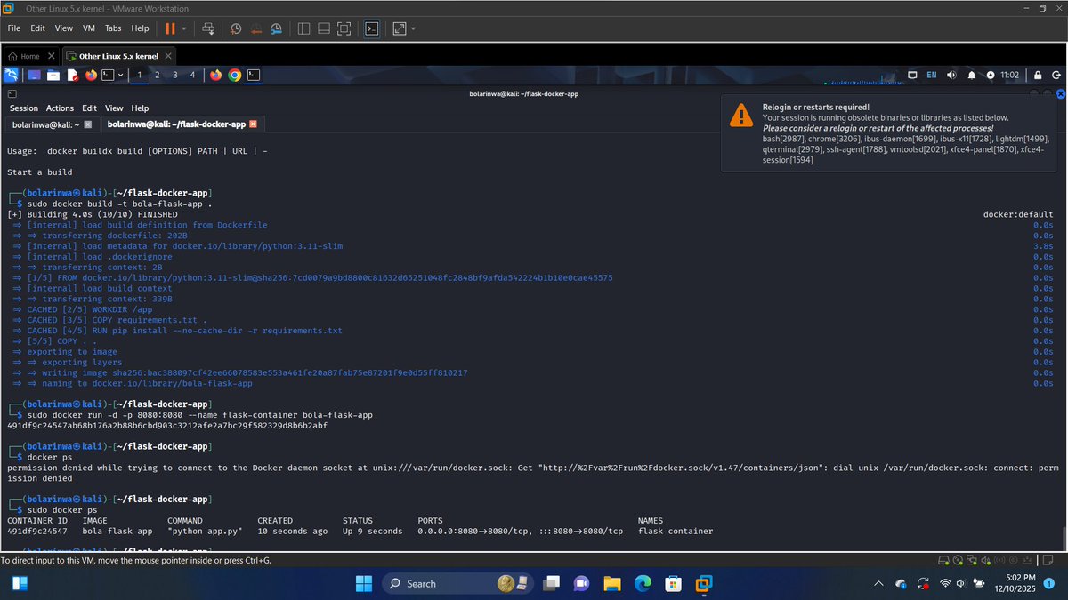Image resolution: width=1068 pixels, height=600 pixels.
Task: Open the Windows Task View icon
Action: 551,583
